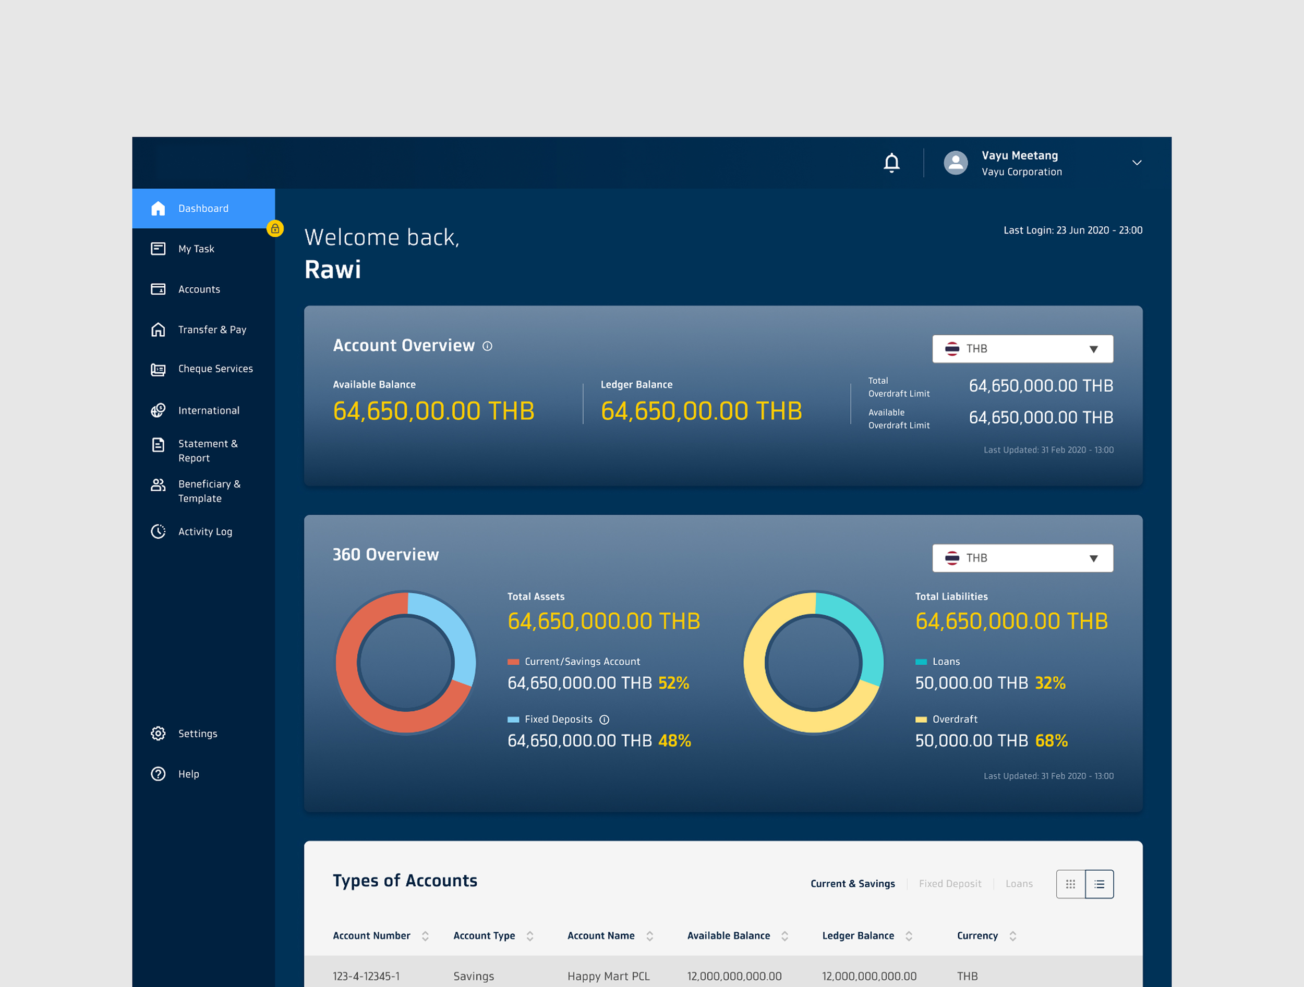Open Account Overview THB currency dropdown

coord(1022,349)
